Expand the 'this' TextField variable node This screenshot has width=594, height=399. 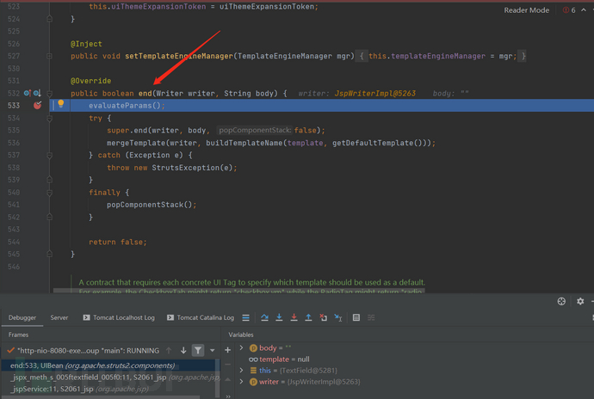click(241, 370)
